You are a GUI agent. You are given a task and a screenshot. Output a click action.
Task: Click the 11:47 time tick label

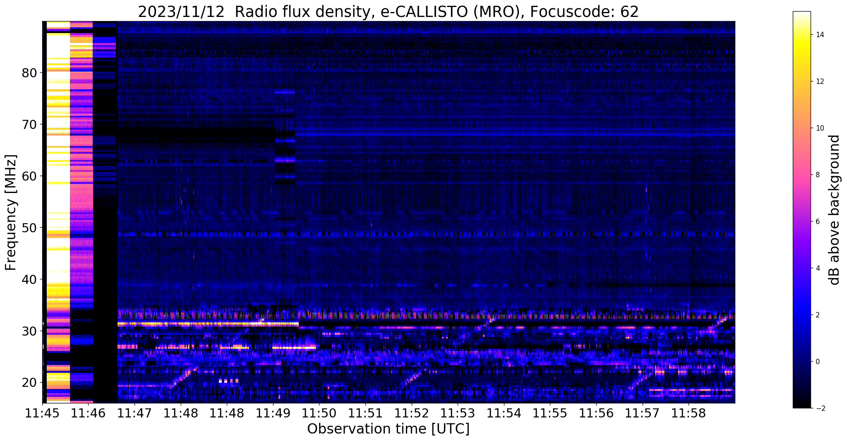coord(134,413)
